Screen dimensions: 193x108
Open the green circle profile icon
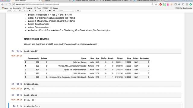[x=191, y=4]
